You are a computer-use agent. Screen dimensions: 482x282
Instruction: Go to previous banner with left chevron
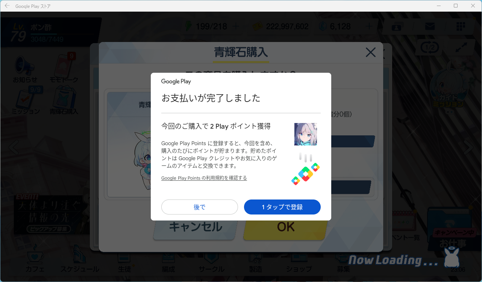tap(14, 148)
